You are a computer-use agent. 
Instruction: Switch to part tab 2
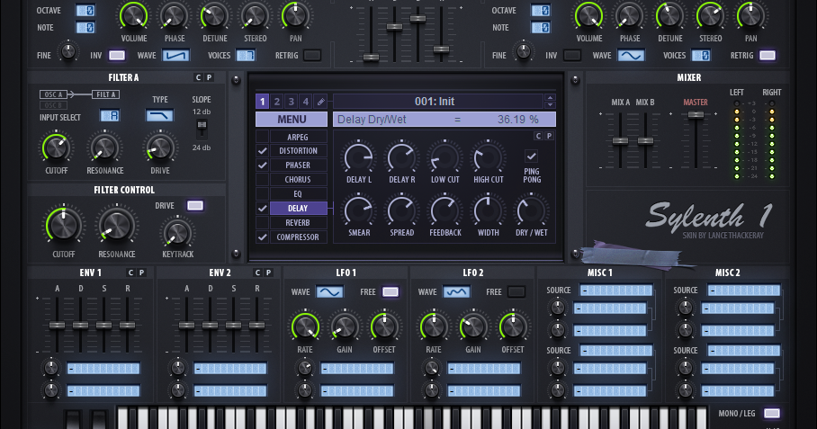(276, 102)
